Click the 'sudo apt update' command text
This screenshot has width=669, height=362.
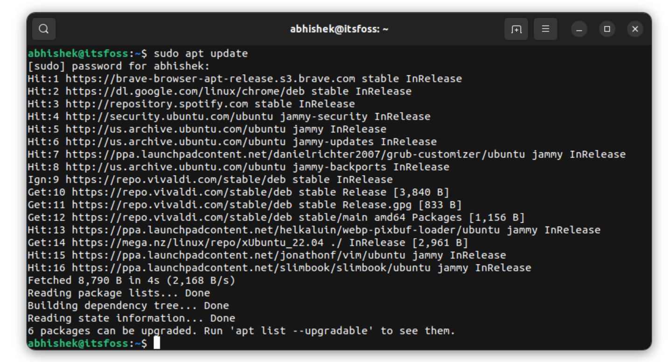[201, 53]
